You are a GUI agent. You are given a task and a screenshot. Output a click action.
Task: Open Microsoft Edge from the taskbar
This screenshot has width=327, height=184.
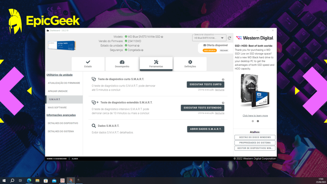[x=29, y=180]
